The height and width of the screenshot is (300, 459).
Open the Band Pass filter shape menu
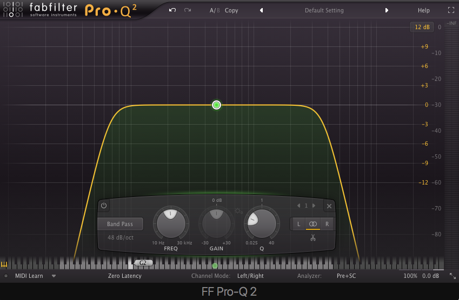pos(120,224)
